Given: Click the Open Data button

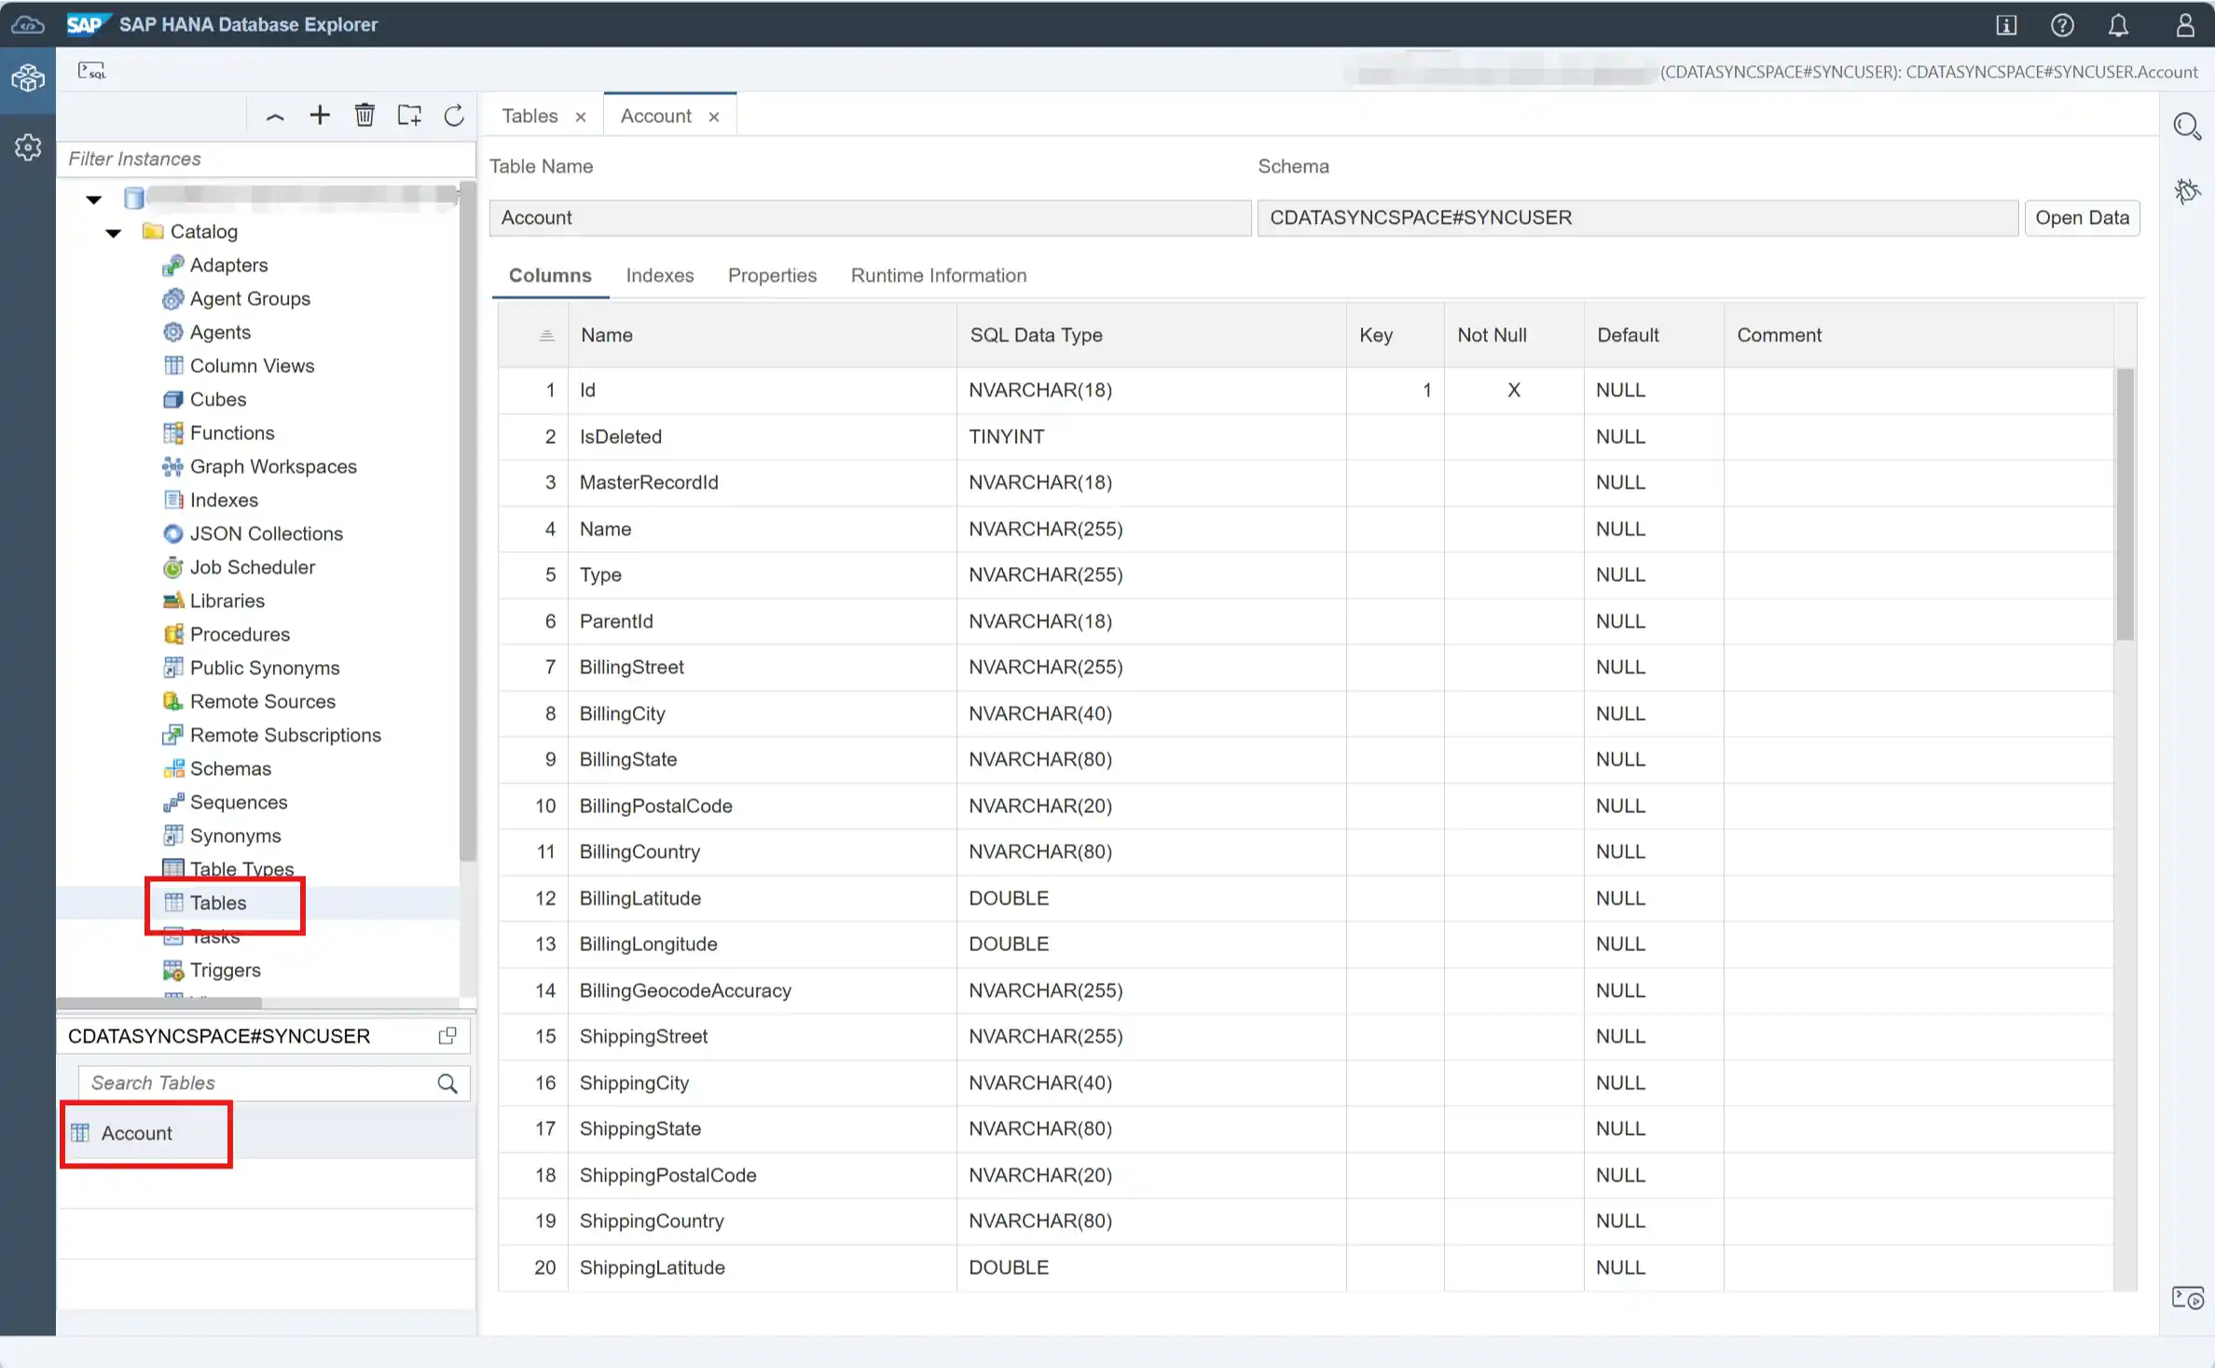Looking at the screenshot, I should click(2082, 217).
